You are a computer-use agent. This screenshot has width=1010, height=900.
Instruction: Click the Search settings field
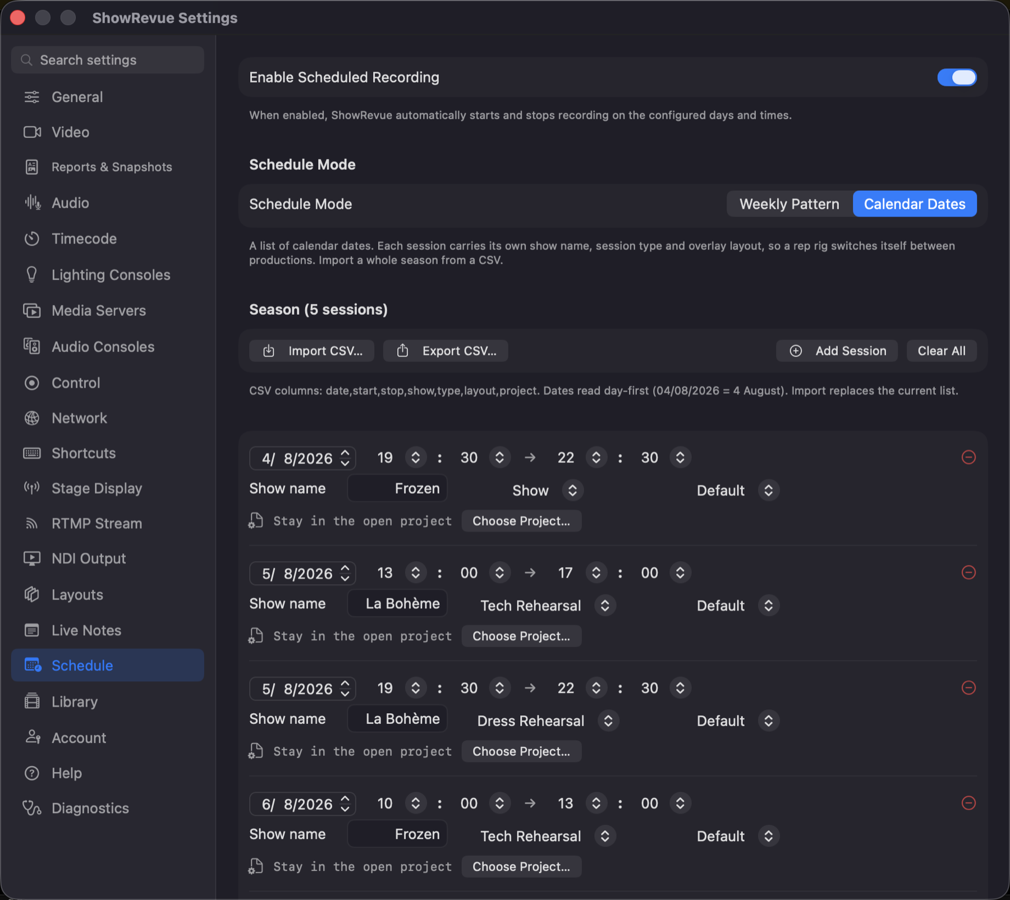pyautogui.click(x=107, y=60)
